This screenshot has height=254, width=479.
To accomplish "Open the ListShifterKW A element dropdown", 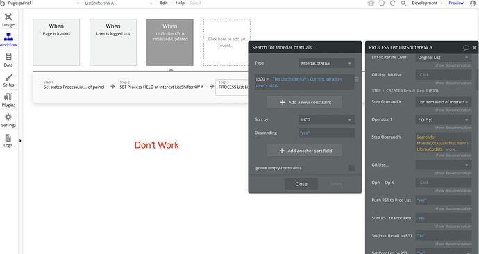I will [119, 3].
